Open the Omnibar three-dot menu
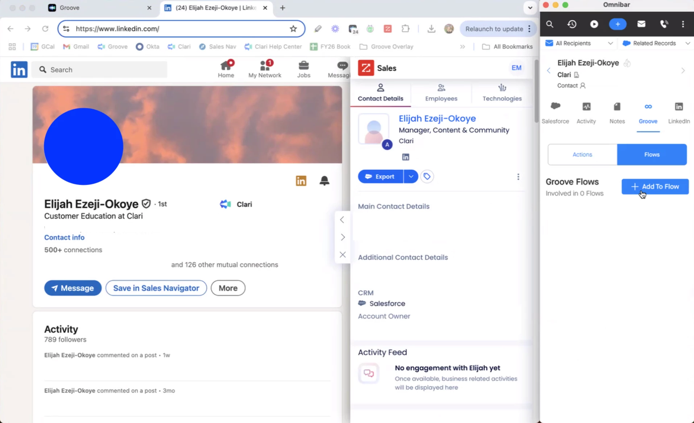 pos(683,24)
